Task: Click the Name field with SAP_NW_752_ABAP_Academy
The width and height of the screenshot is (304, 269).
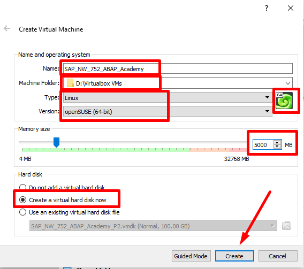Action: click(x=178, y=68)
